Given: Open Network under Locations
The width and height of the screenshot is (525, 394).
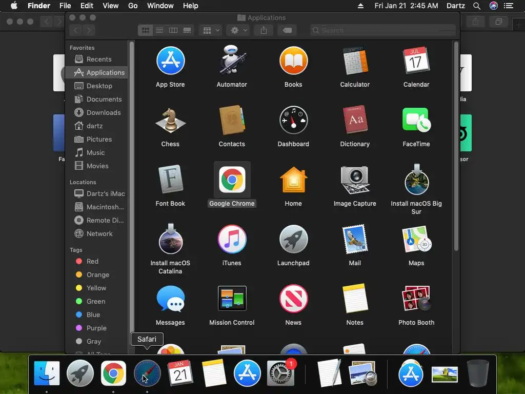Looking at the screenshot, I should (x=96, y=233).
